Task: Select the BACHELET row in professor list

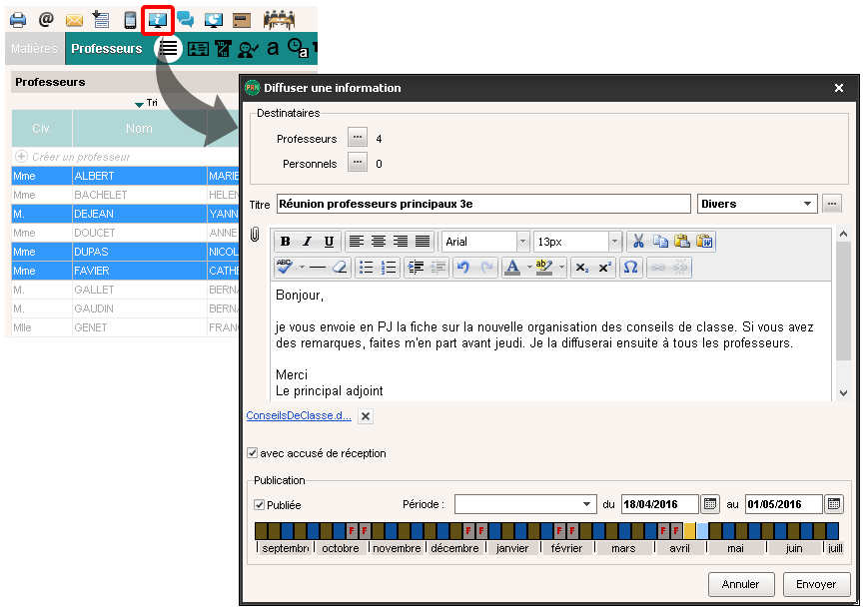Action: click(125, 195)
